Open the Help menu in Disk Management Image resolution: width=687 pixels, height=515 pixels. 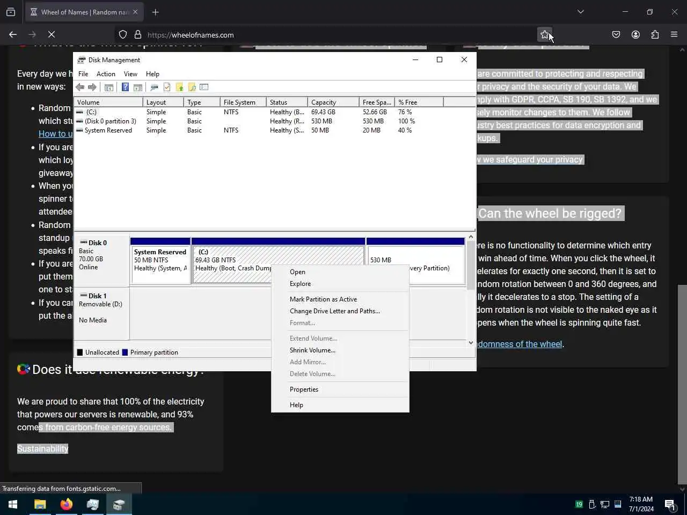[x=152, y=74]
